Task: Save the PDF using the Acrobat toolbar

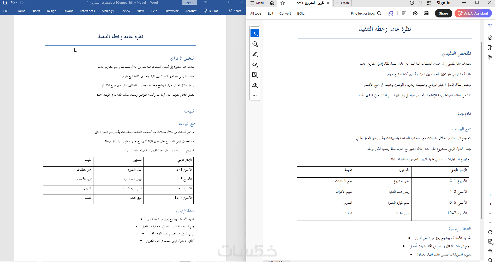Action: (x=404, y=13)
